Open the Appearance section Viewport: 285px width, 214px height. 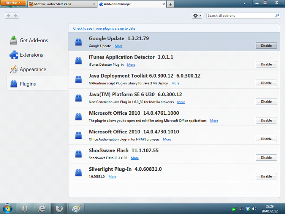tap(28, 69)
